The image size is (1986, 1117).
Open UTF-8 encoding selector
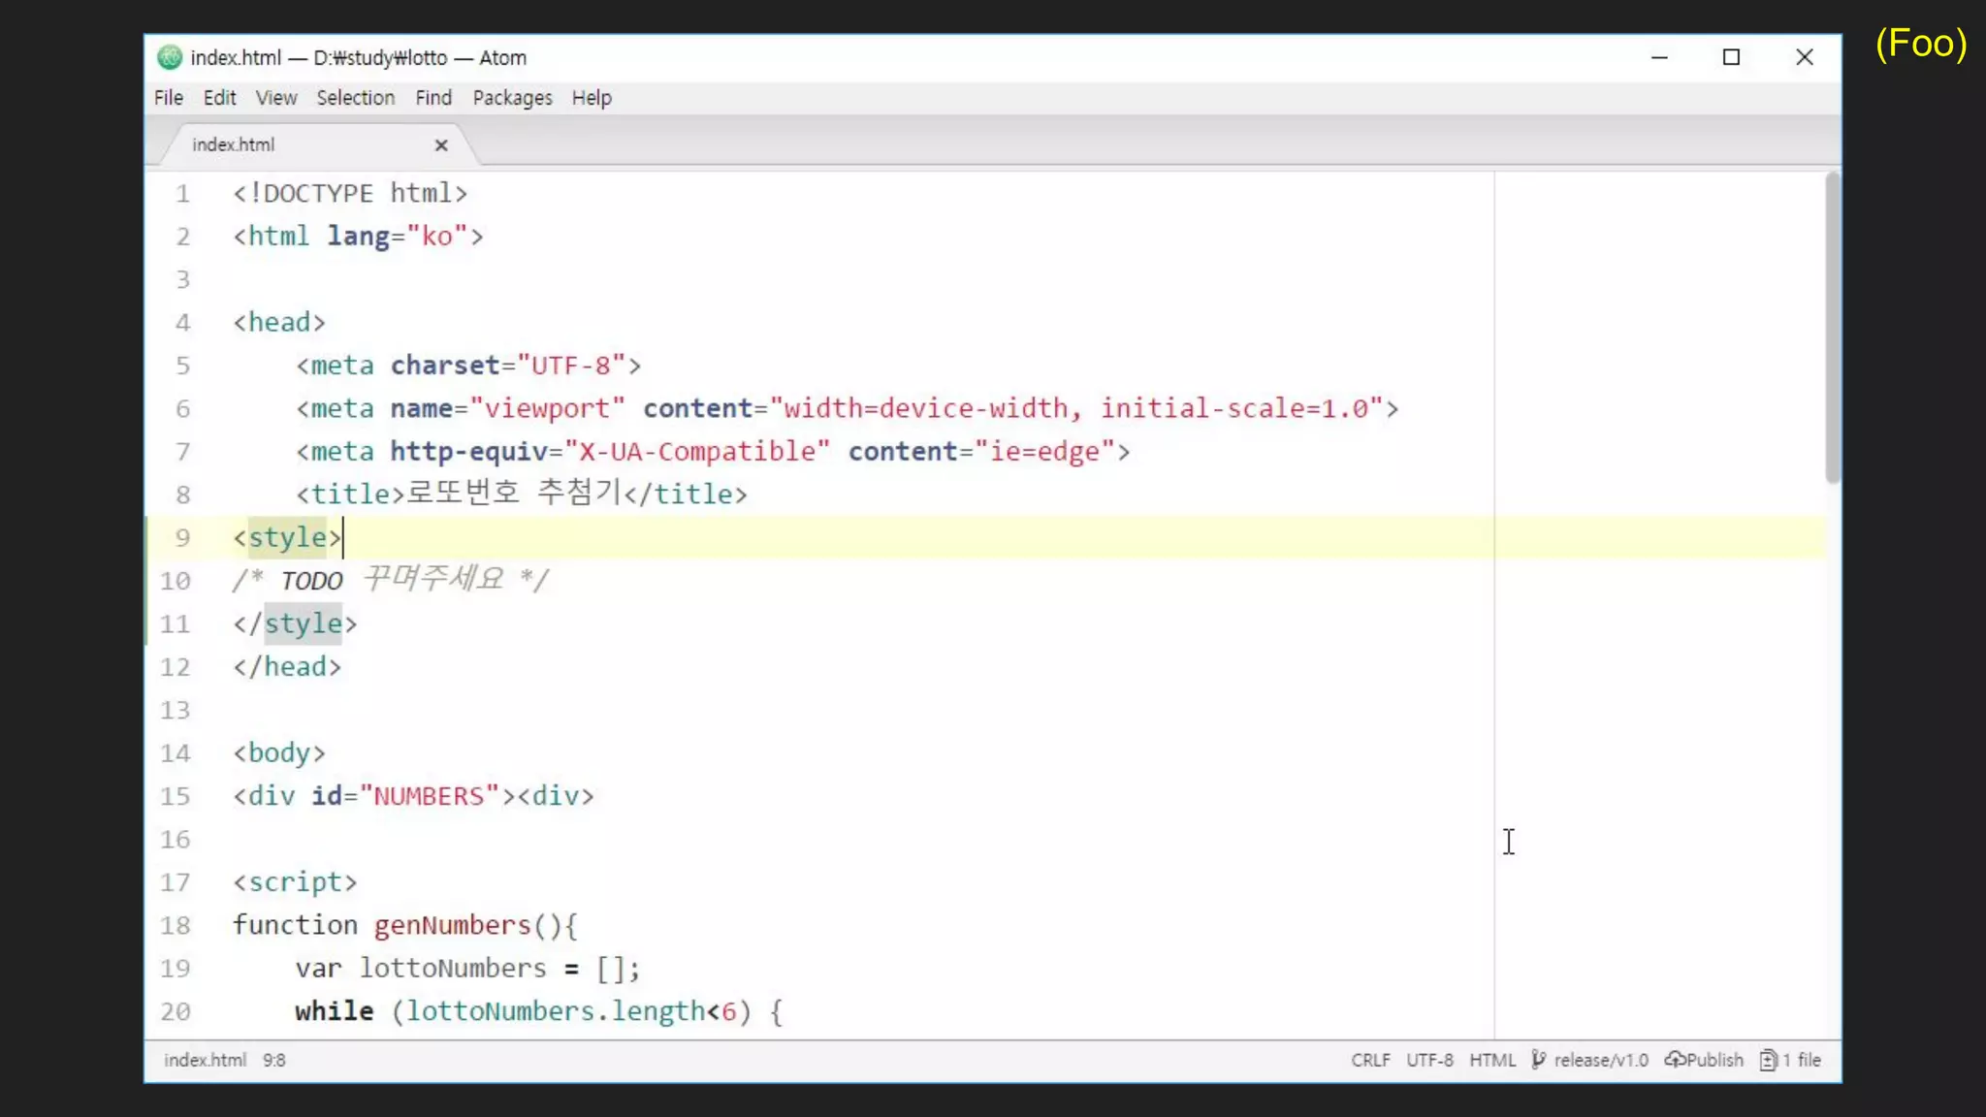(1429, 1060)
